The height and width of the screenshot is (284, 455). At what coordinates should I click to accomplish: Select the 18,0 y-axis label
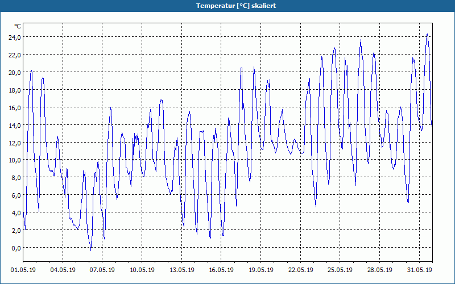pos(15,90)
